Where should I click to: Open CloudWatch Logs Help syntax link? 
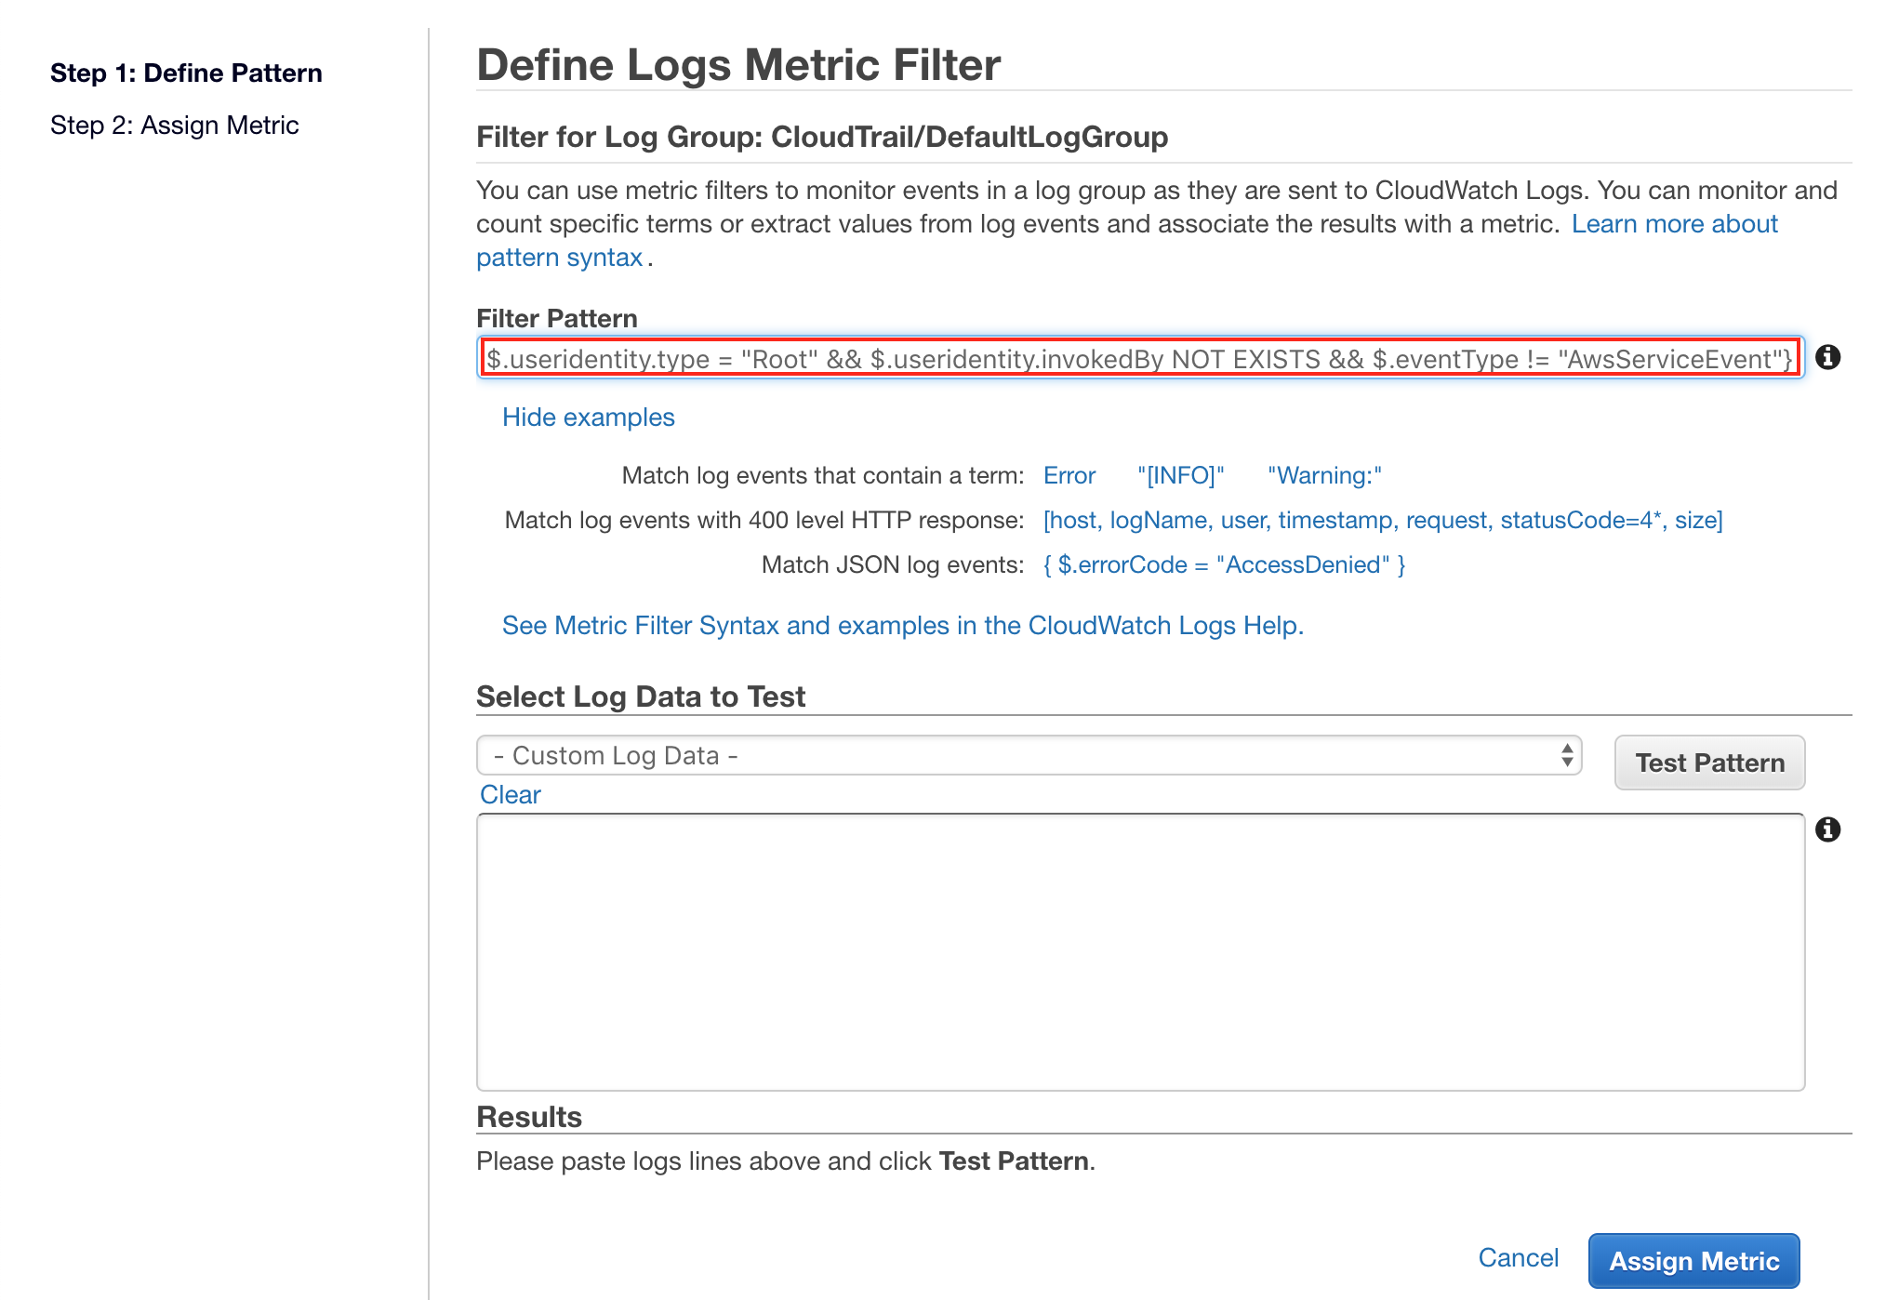click(x=902, y=626)
